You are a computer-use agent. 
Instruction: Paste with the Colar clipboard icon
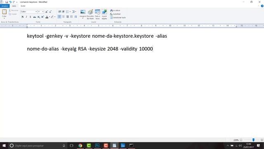point(4,12)
